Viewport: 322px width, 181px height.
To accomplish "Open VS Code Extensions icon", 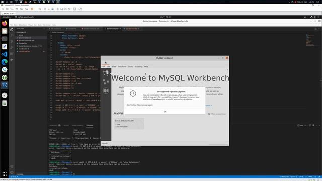I will 12,54.
